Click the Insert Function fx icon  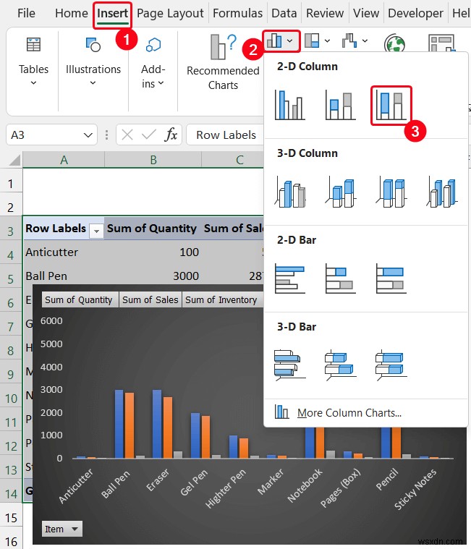171,135
